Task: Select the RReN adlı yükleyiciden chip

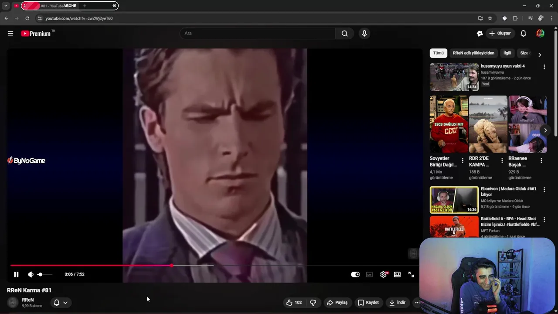Action: 473,53
